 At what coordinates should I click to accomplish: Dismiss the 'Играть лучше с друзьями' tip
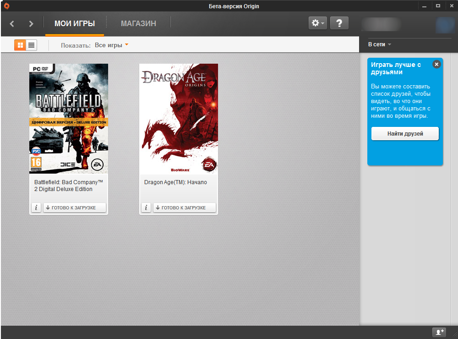pos(436,65)
